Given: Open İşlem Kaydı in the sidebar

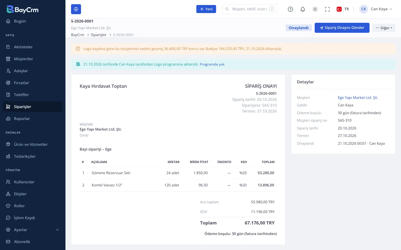Looking at the screenshot, I should tap(33, 218).
